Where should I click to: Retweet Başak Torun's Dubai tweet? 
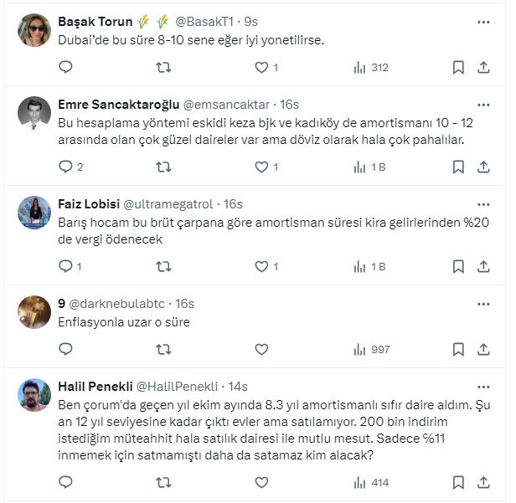coord(164,67)
